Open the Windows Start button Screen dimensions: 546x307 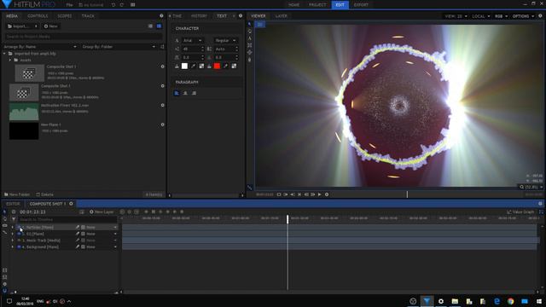[538, 301]
